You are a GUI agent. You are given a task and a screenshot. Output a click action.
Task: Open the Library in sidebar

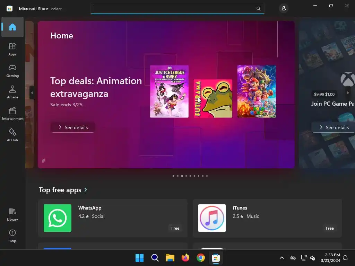click(x=12, y=215)
